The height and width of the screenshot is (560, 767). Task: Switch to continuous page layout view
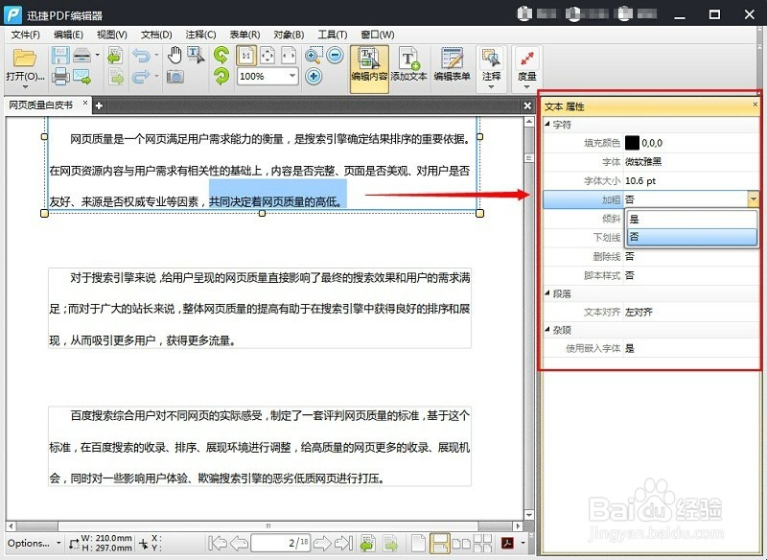[440, 544]
